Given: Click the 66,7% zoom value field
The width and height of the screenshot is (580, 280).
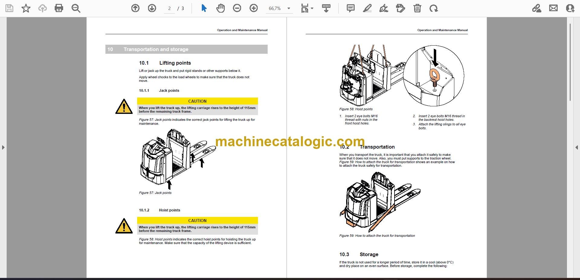Looking at the screenshot, I should [x=275, y=8].
